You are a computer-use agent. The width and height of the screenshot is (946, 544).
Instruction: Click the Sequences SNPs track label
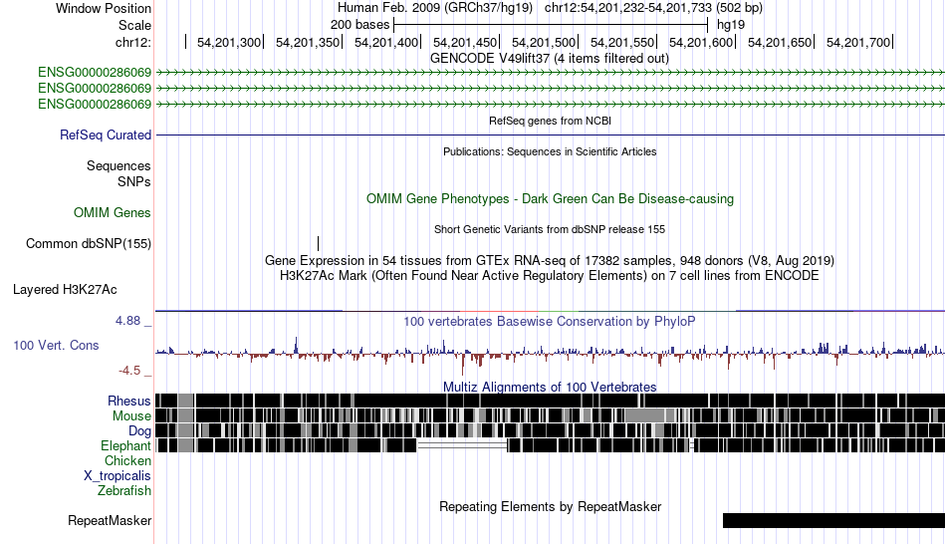point(118,174)
